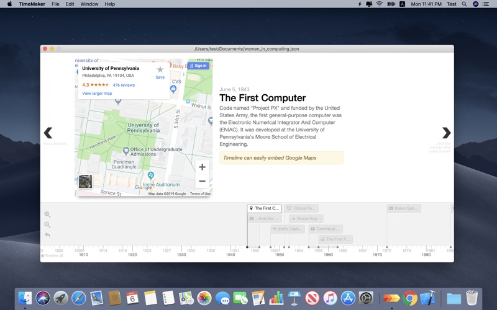Open Launchpad rocket in the Dock

coord(61,298)
